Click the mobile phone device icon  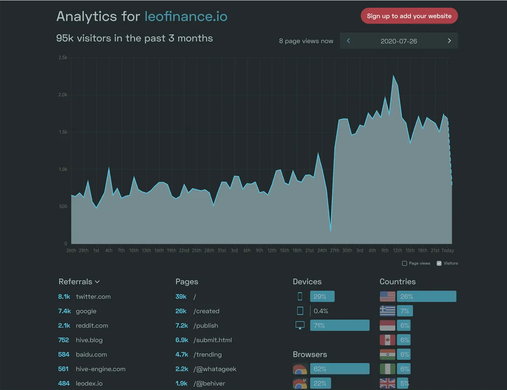click(x=300, y=296)
